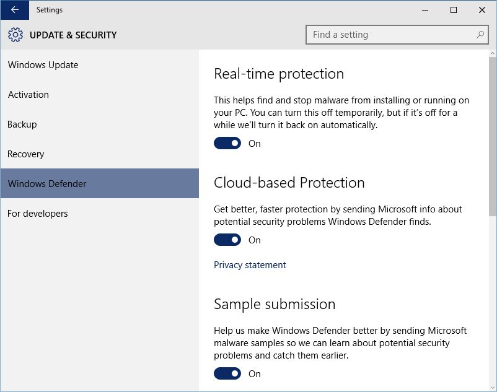Close the Settings window

482,10
